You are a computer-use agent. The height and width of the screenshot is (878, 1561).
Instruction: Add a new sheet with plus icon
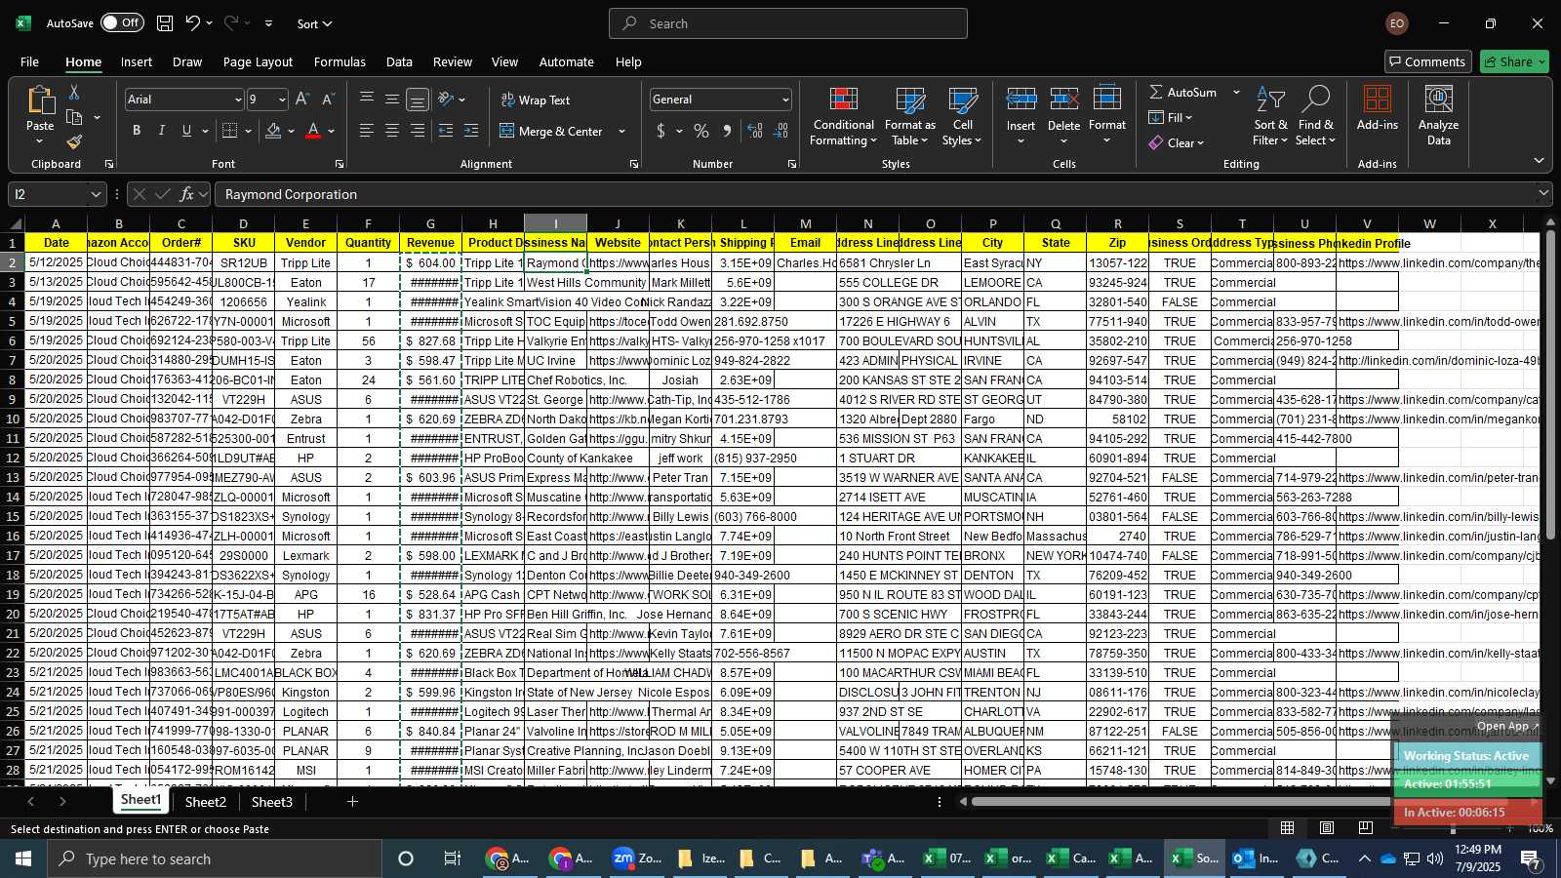pos(352,802)
